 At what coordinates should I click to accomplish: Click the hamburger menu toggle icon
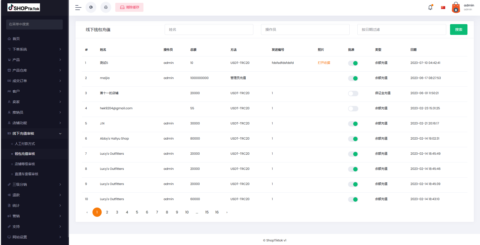[78, 7]
